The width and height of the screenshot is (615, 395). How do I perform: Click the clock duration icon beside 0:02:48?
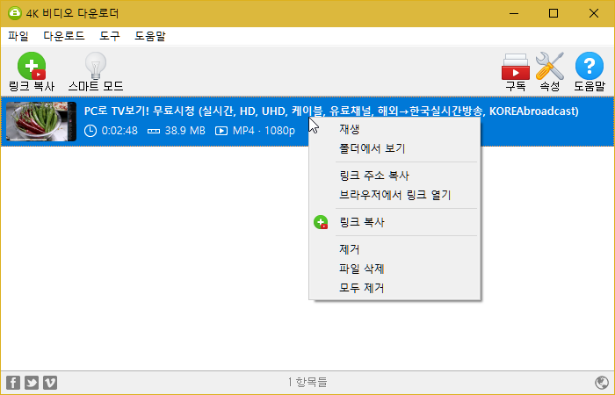point(90,131)
